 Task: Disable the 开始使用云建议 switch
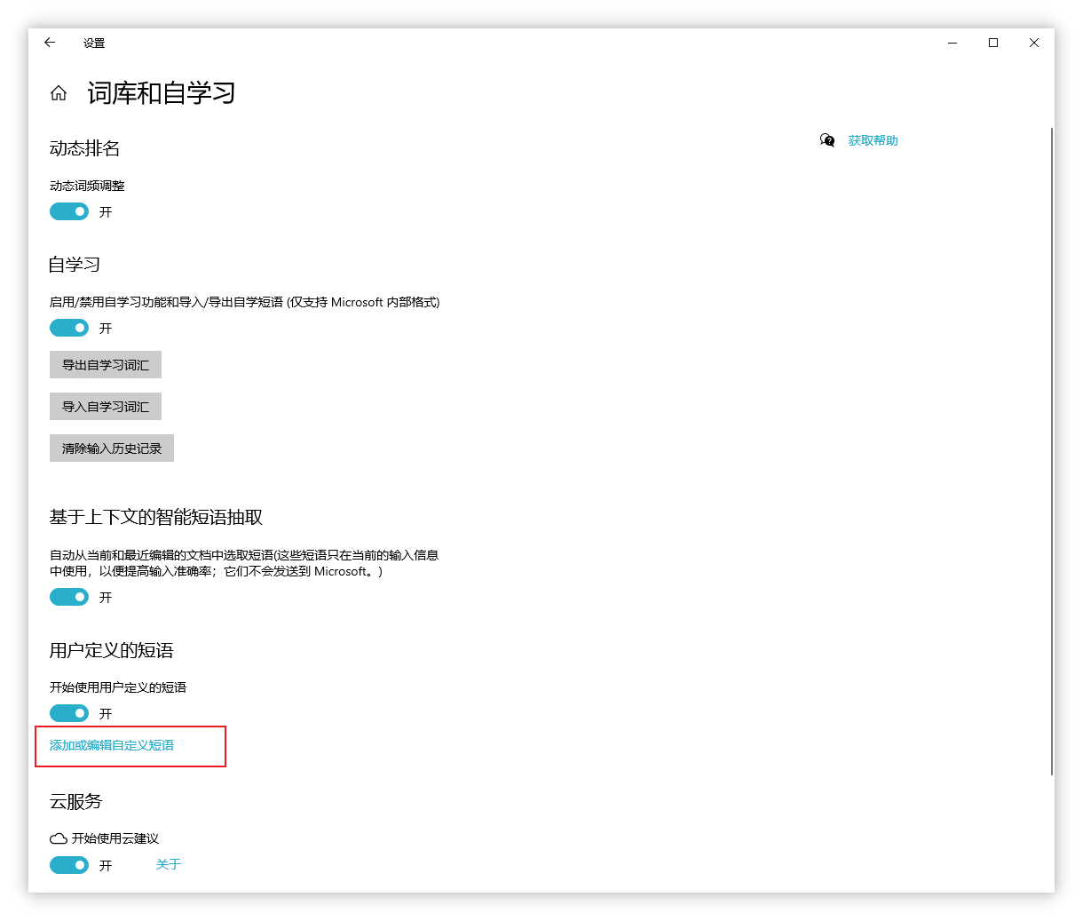69,865
